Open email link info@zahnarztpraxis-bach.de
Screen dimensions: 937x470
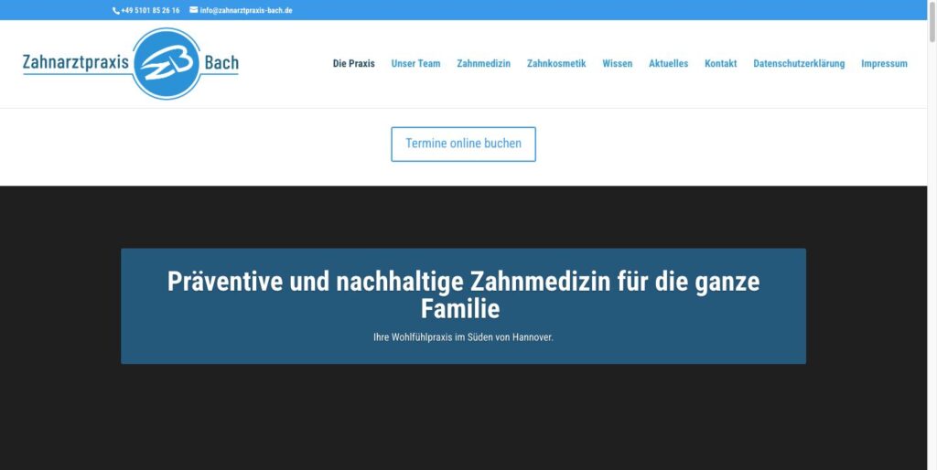246,11
